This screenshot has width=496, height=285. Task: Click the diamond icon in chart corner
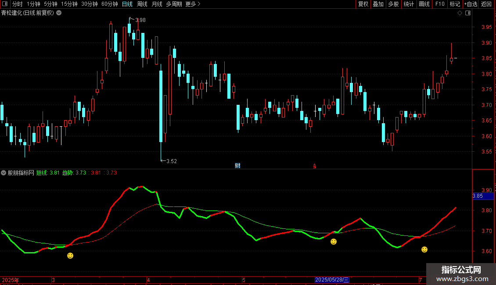(x=460, y=13)
